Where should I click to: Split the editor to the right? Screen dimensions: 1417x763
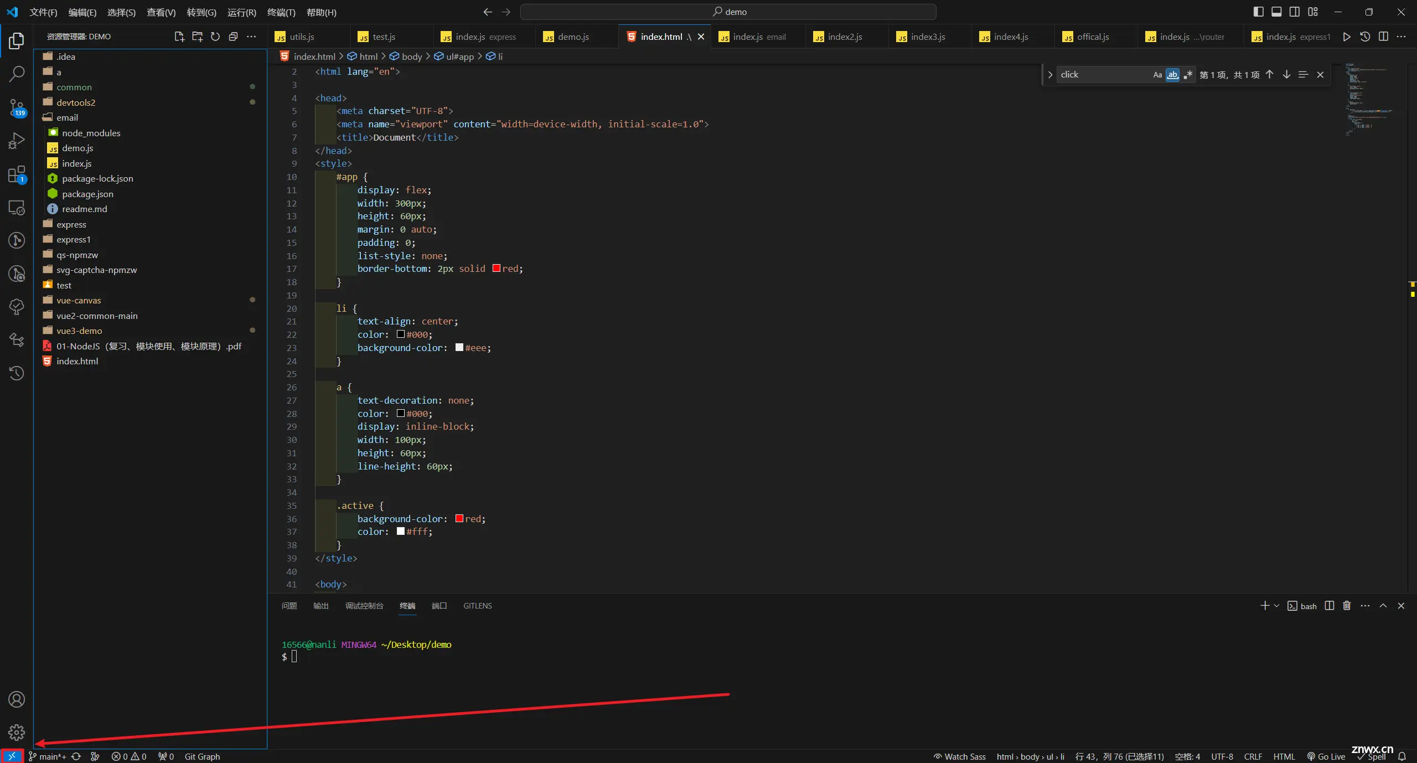[1383, 37]
